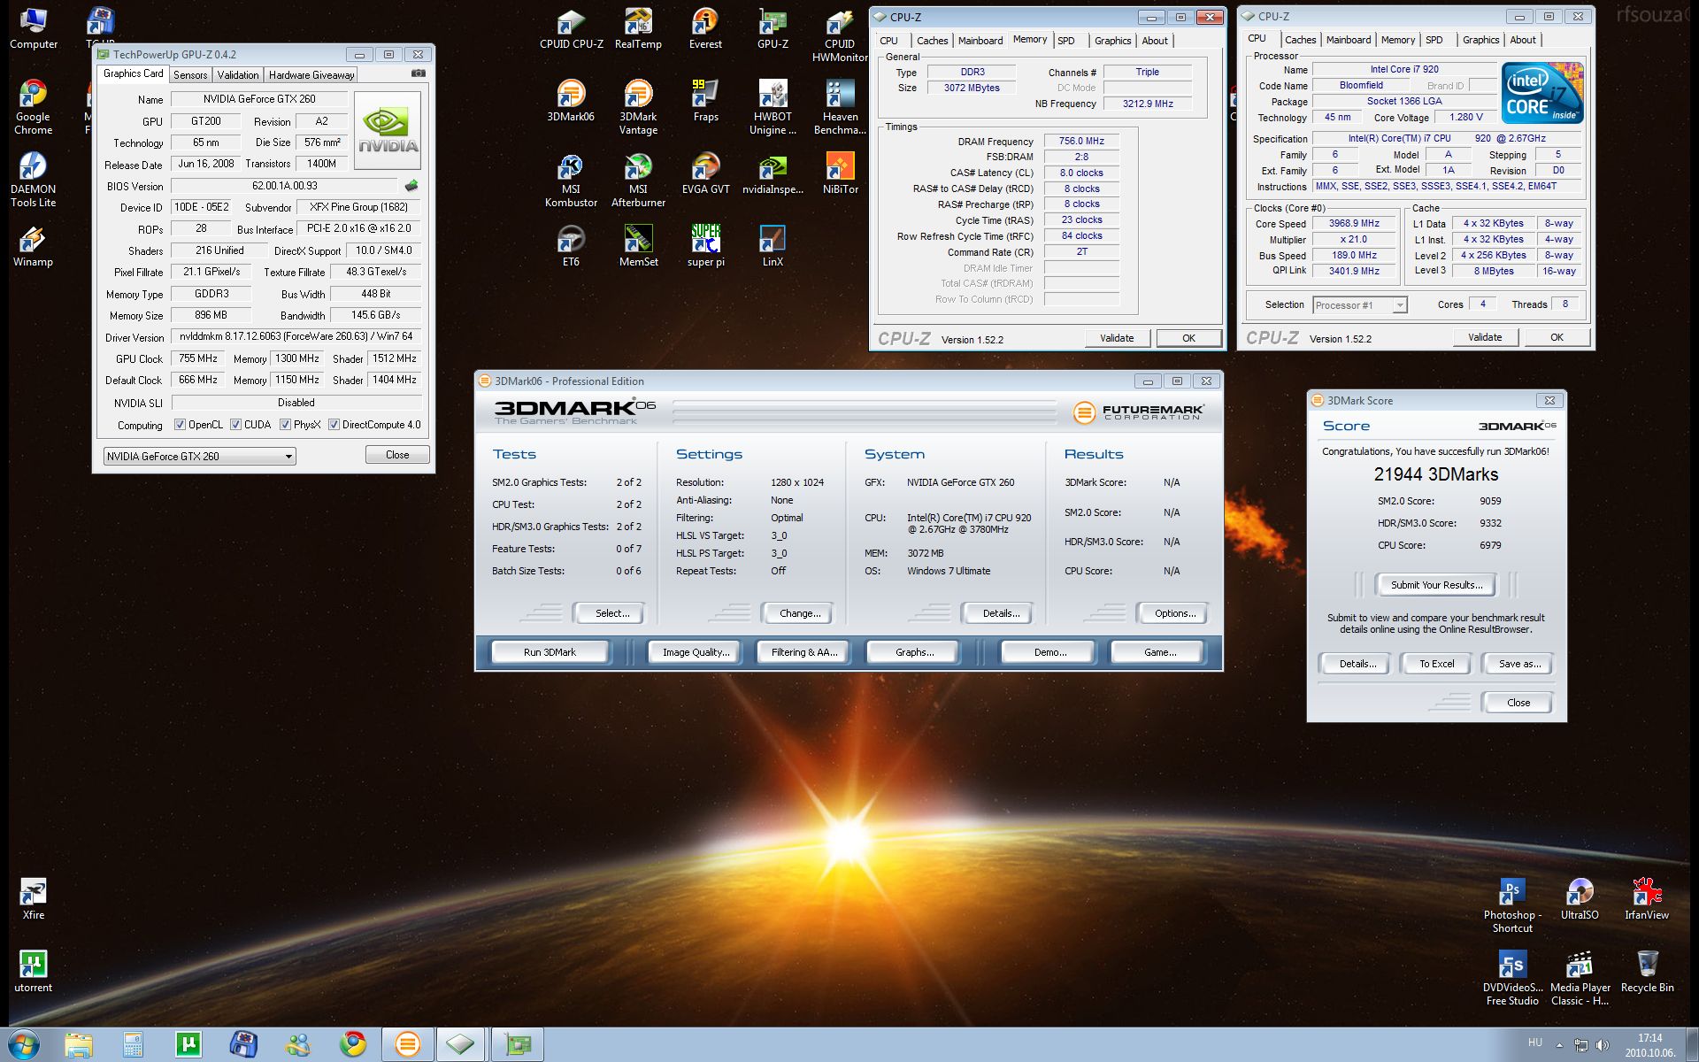Toggle the OpenCL checkbox in GPU-Z
This screenshot has height=1062, width=1699.
coord(181,425)
